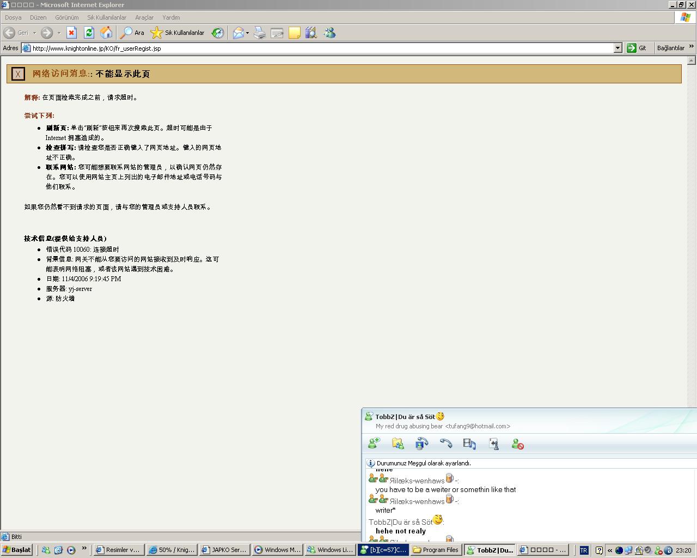Expand hidden tray icons chevron
The height and width of the screenshot is (558, 697).
[610, 550]
